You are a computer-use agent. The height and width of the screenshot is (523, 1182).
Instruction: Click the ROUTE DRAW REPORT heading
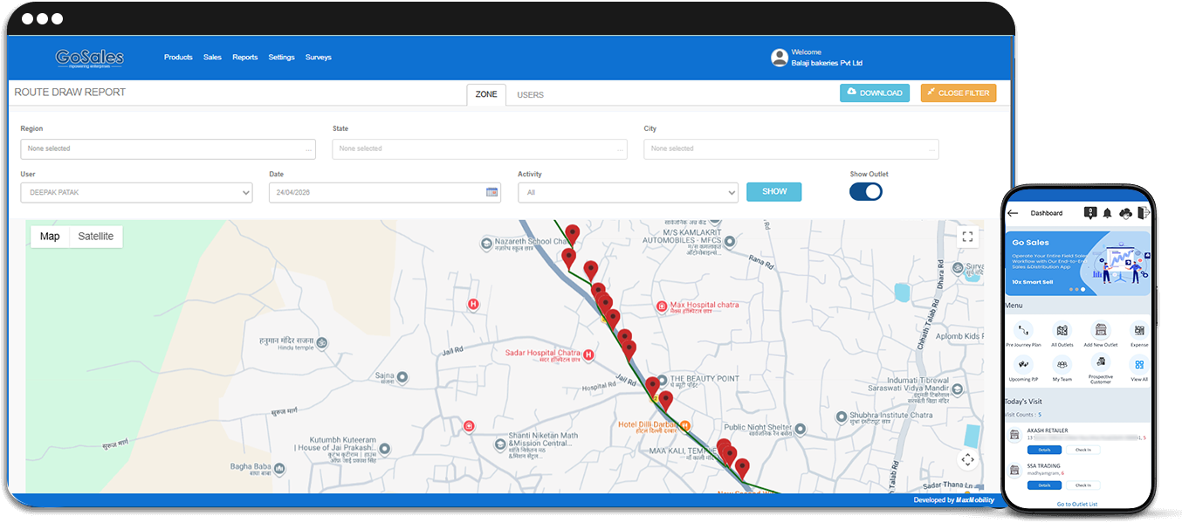point(70,92)
